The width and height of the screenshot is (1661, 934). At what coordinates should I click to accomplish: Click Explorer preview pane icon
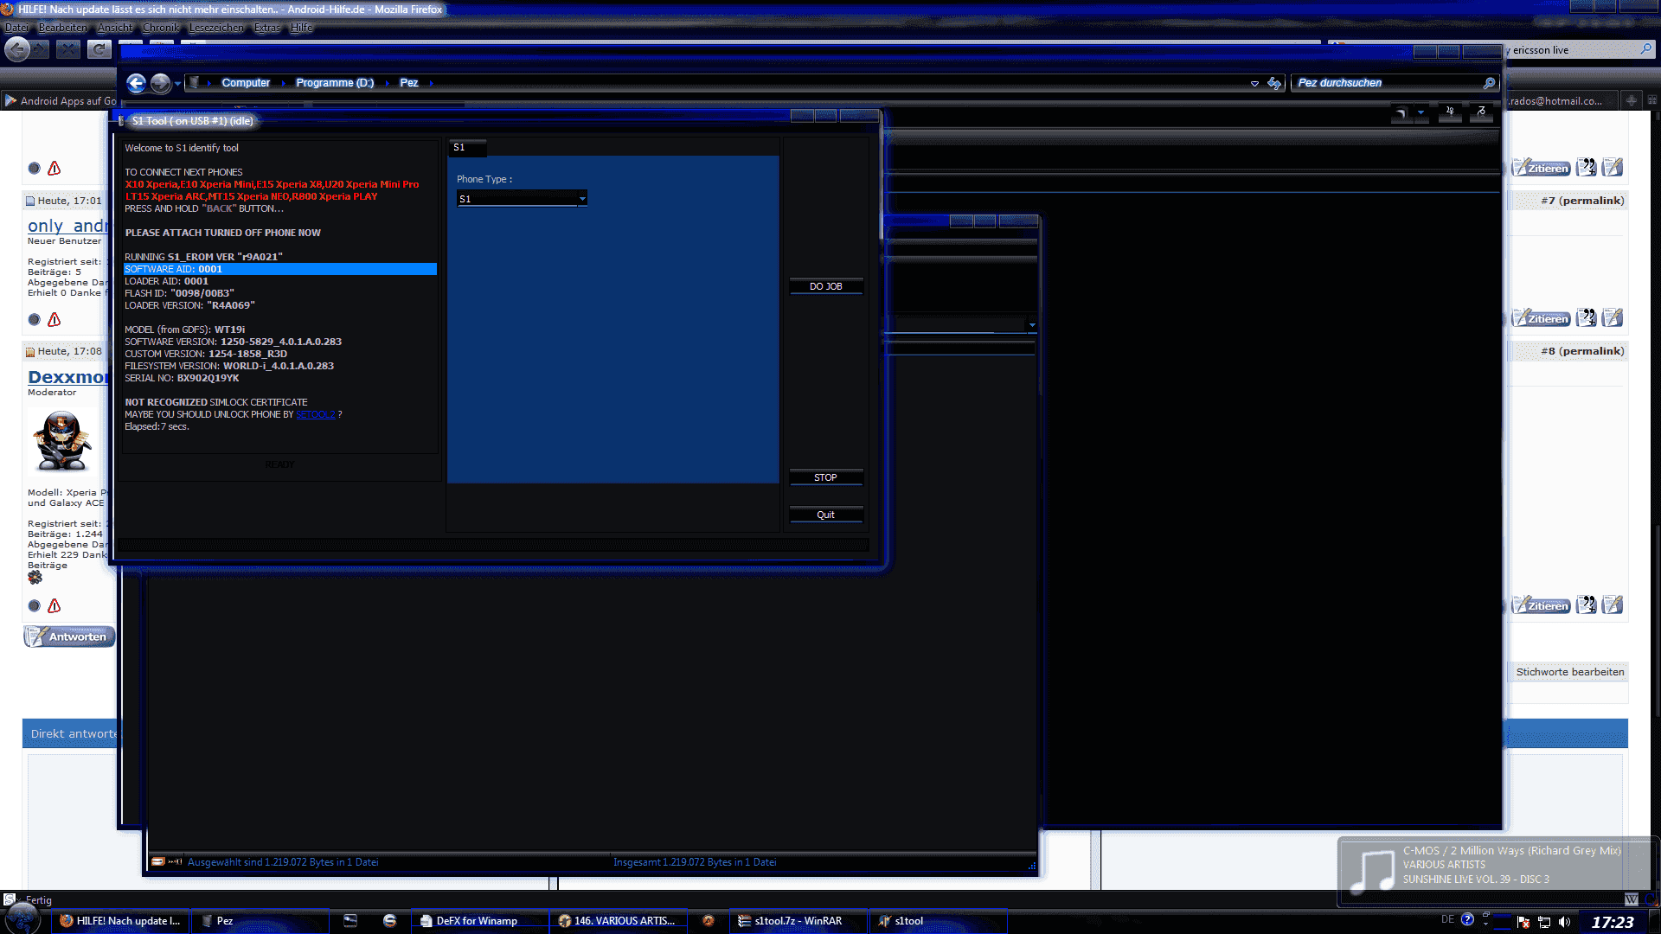tap(1450, 112)
